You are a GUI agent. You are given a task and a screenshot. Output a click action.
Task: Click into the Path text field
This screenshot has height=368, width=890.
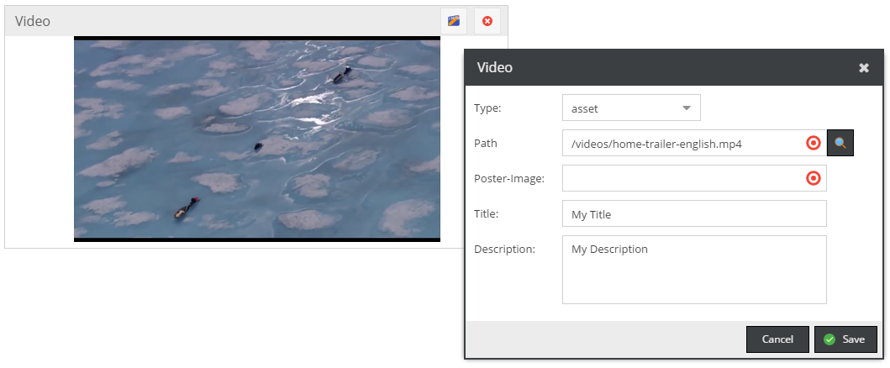(x=681, y=143)
